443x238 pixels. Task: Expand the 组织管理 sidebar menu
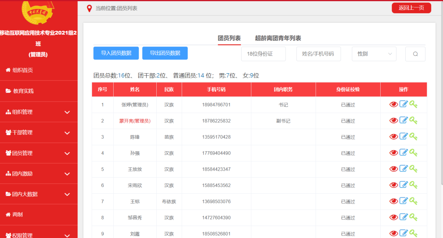click(39, 112)
